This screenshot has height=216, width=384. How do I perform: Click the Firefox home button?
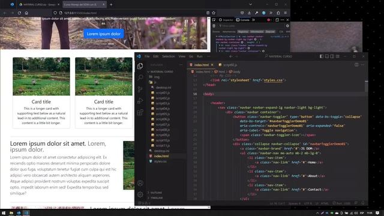pyautogui.click(x=26, y=13)
